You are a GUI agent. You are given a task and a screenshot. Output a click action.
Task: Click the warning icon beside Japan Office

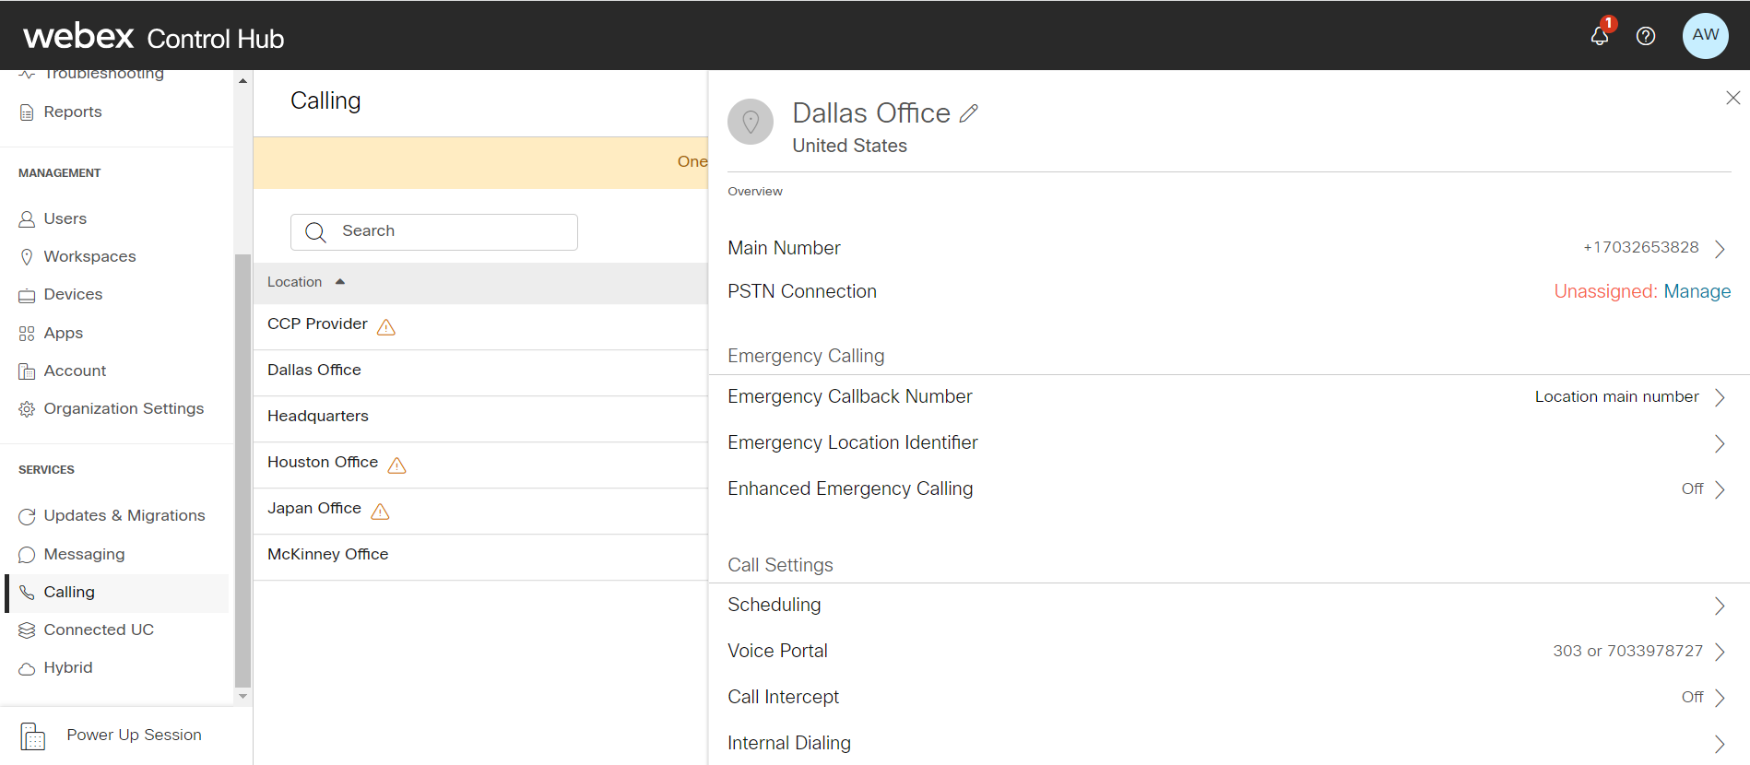coord(380,512)
